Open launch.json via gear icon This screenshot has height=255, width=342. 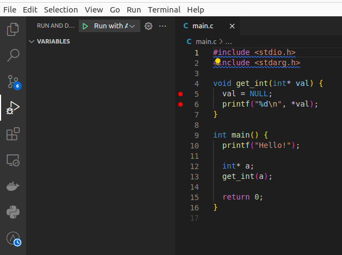pos(148,26)
